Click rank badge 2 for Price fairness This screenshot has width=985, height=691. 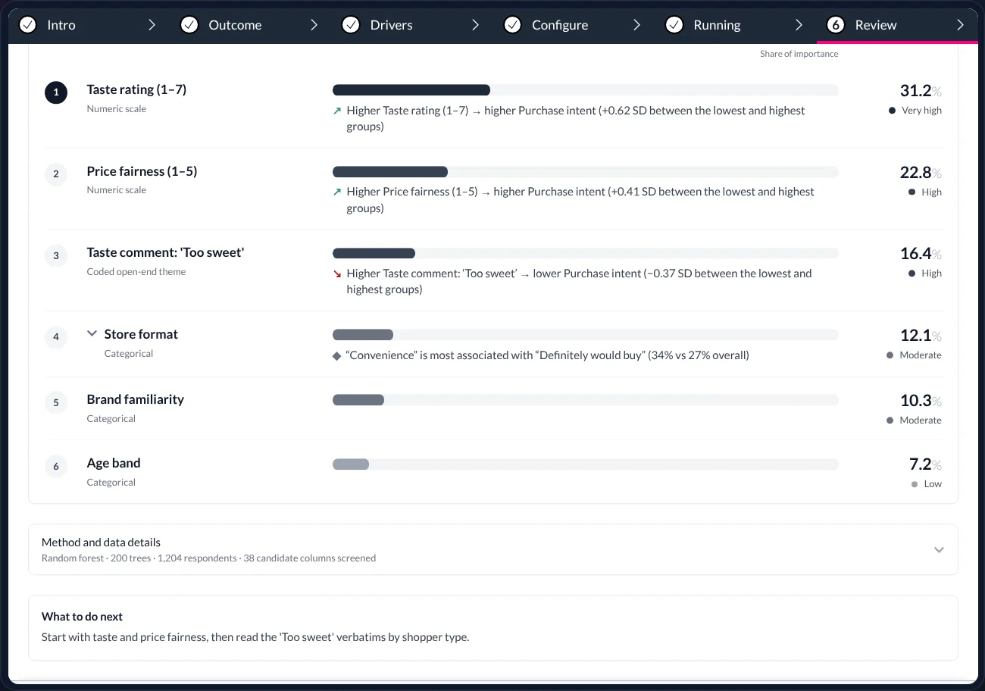click(56, 174)
